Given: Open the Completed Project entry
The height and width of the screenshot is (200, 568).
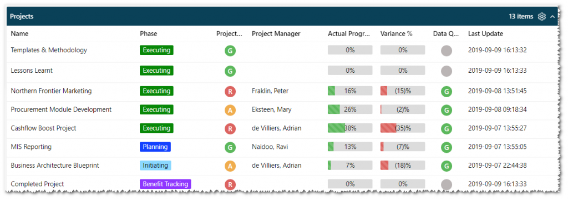Looking at the screenshot, I should [37, 184].
